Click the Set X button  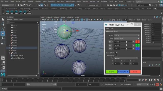[x=110, y=42]
